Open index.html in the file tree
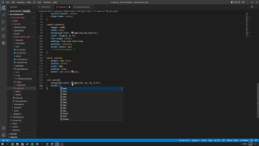Screen dimensions: 259x146 point(21,85)
